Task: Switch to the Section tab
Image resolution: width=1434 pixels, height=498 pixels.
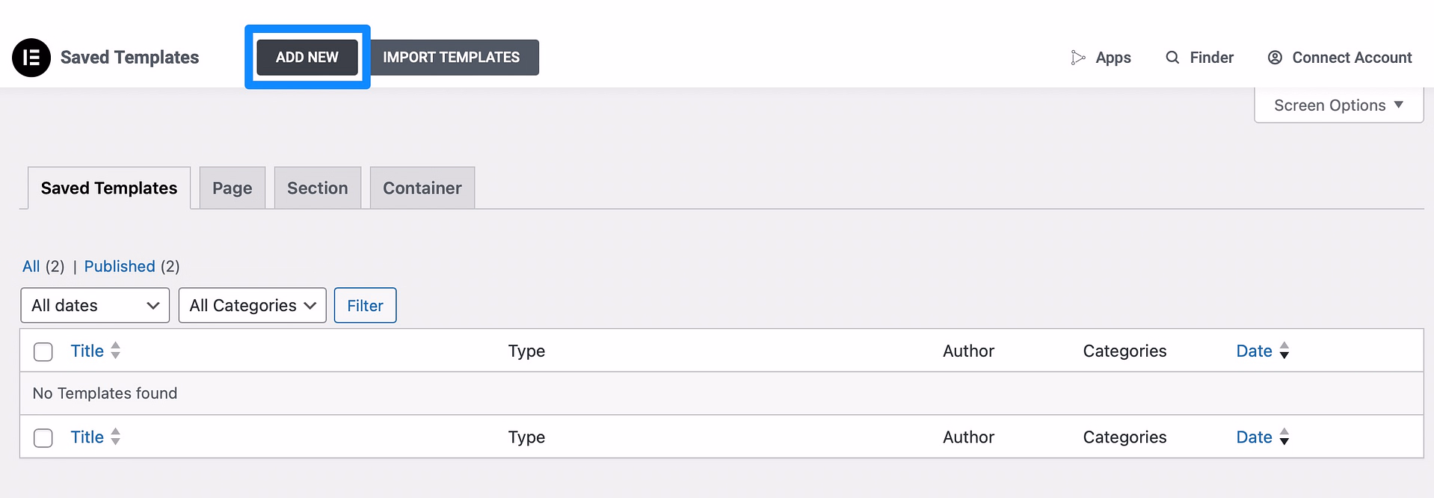Action: pyautogui.click(x=317, y=188)
